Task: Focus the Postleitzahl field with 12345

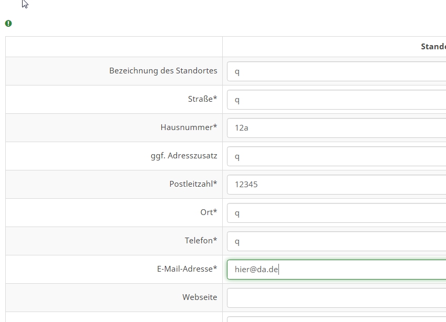Action: [337, 185]
